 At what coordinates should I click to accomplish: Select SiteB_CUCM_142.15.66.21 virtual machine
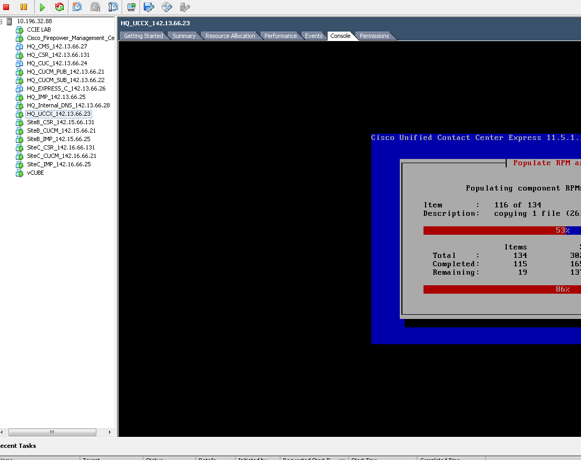(x=61, y=131)
